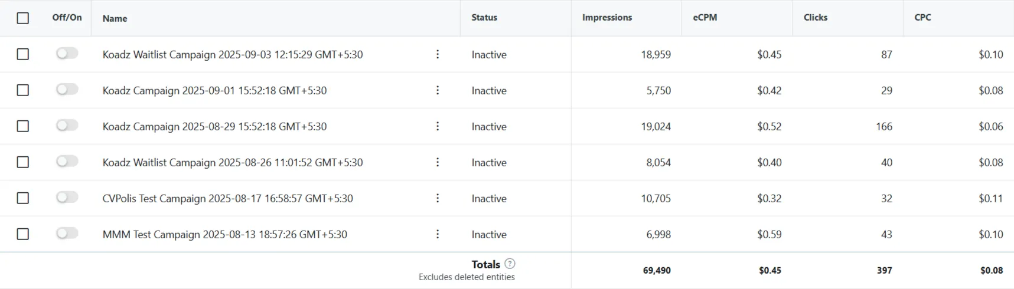Switch on the MMM Test Campaign toggle

pos(67,234)
